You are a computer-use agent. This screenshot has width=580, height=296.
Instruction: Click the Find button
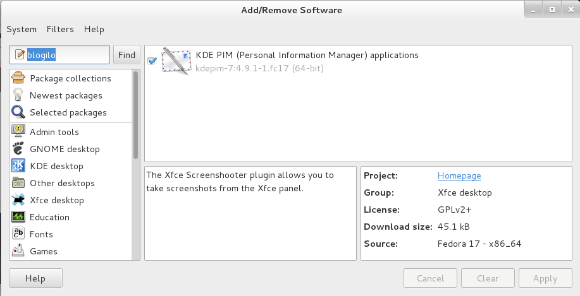point(126,55)
